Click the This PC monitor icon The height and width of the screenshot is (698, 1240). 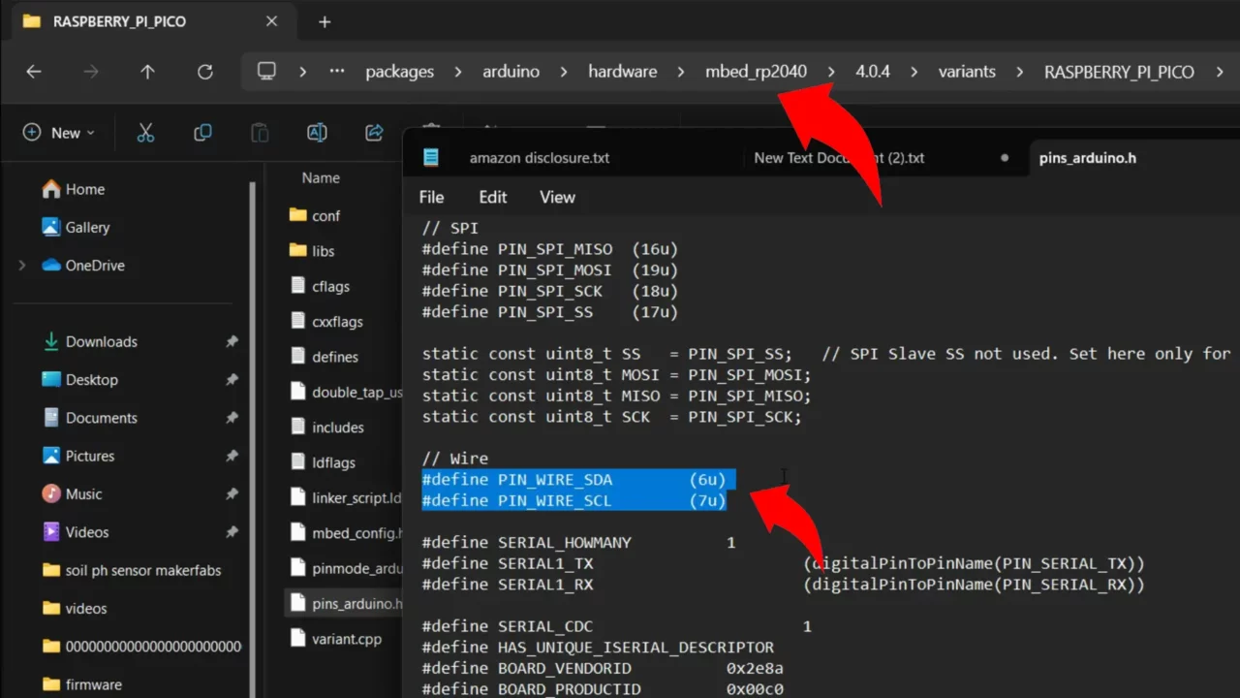(x=266, y=71)
